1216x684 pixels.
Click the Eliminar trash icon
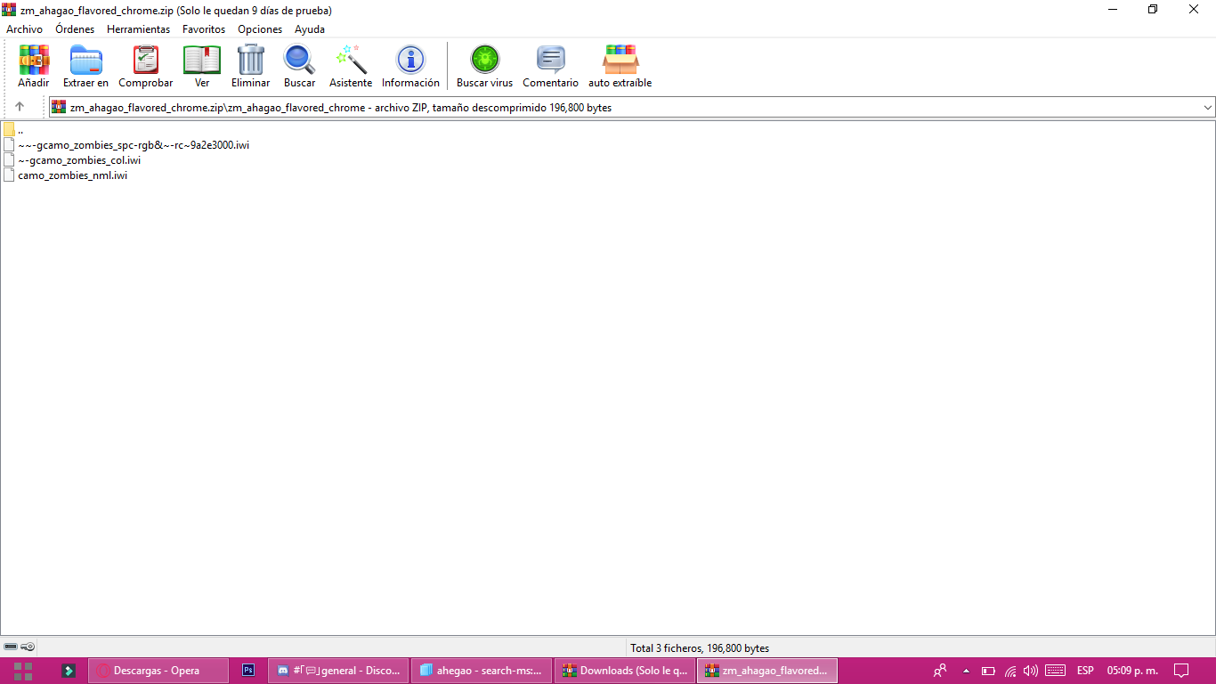251,67
